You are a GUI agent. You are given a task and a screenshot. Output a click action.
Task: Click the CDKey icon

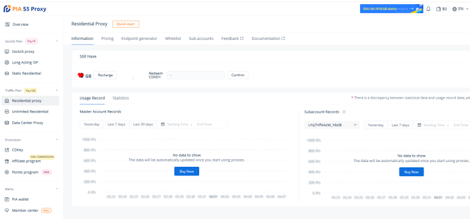click(x=7, y=150)
